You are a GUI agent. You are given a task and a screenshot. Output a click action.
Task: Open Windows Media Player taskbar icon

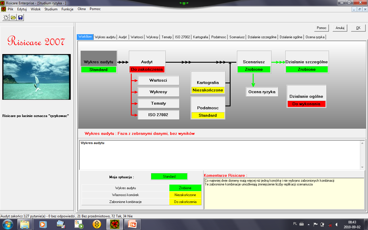pyautogui.click(x=43, y=224)
